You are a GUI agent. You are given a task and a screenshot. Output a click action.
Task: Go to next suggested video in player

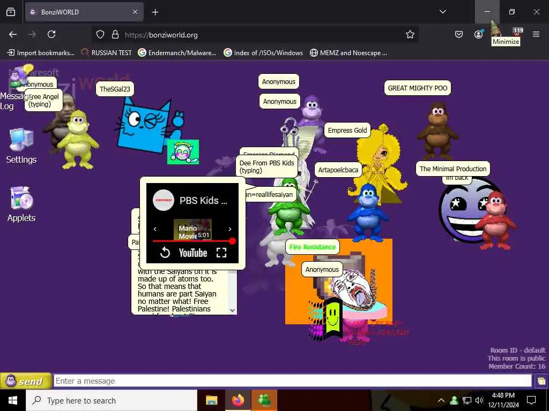pos(230,229)
